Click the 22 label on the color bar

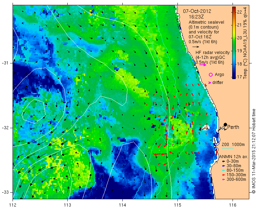click(240, 12)
